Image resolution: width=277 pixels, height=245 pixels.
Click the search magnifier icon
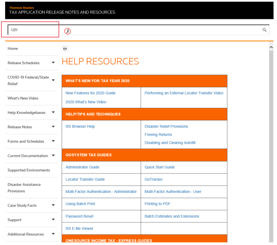click(265, 30)
